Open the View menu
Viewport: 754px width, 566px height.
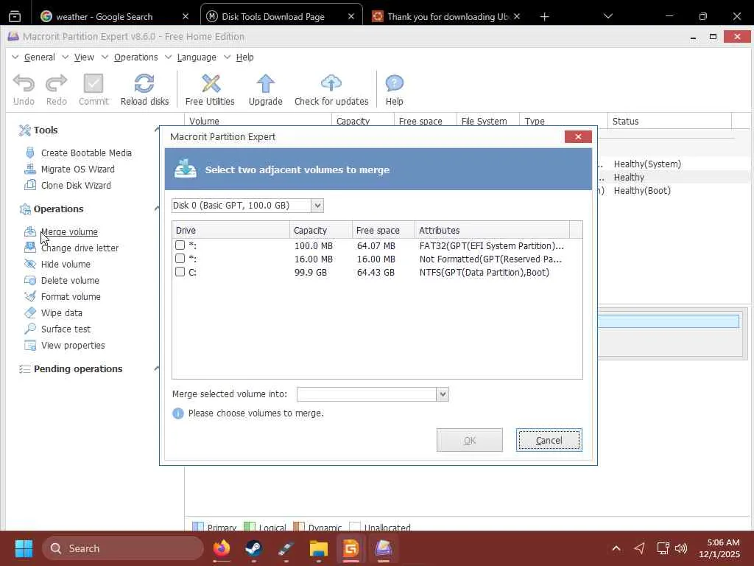tap(84, 57)
